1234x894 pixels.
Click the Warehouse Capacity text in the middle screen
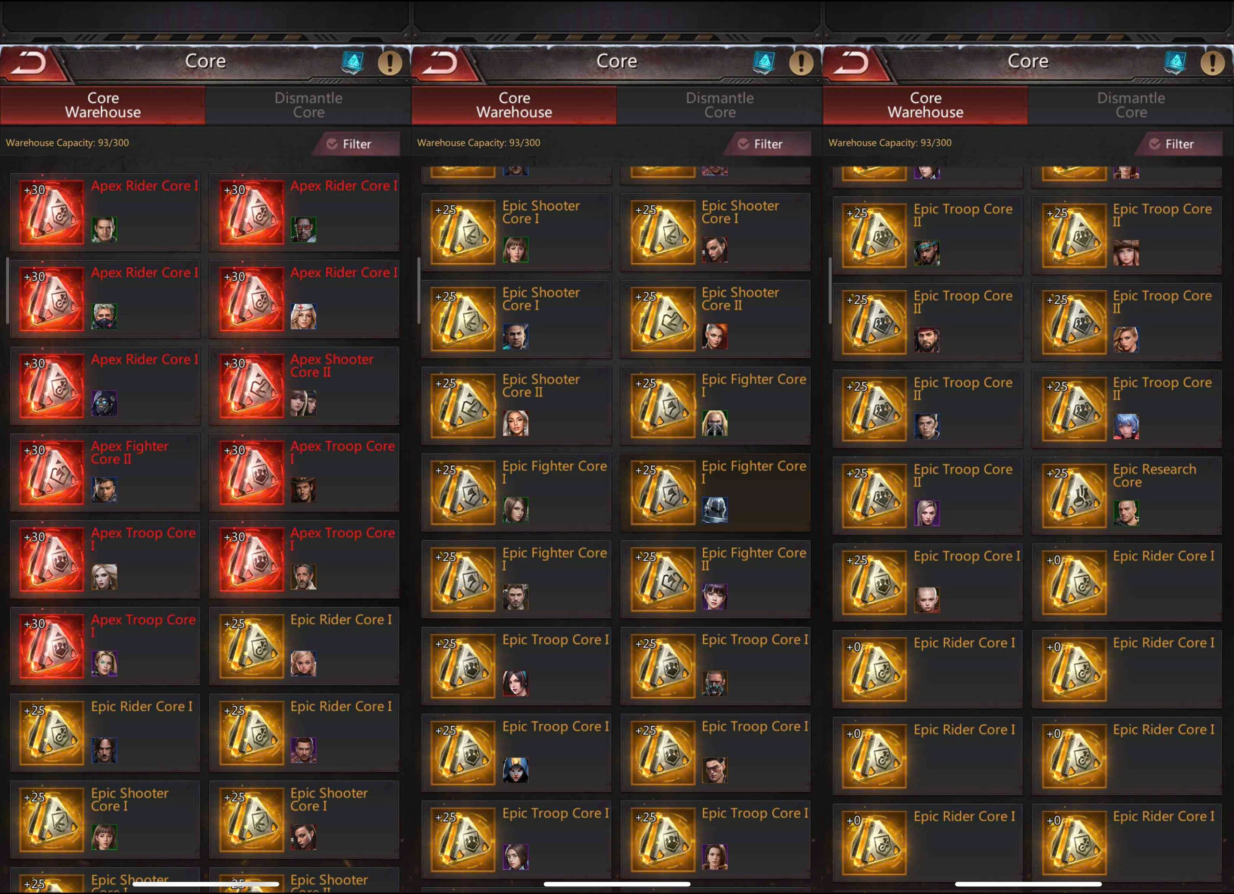pyautogui.click(x=478, y=143)
